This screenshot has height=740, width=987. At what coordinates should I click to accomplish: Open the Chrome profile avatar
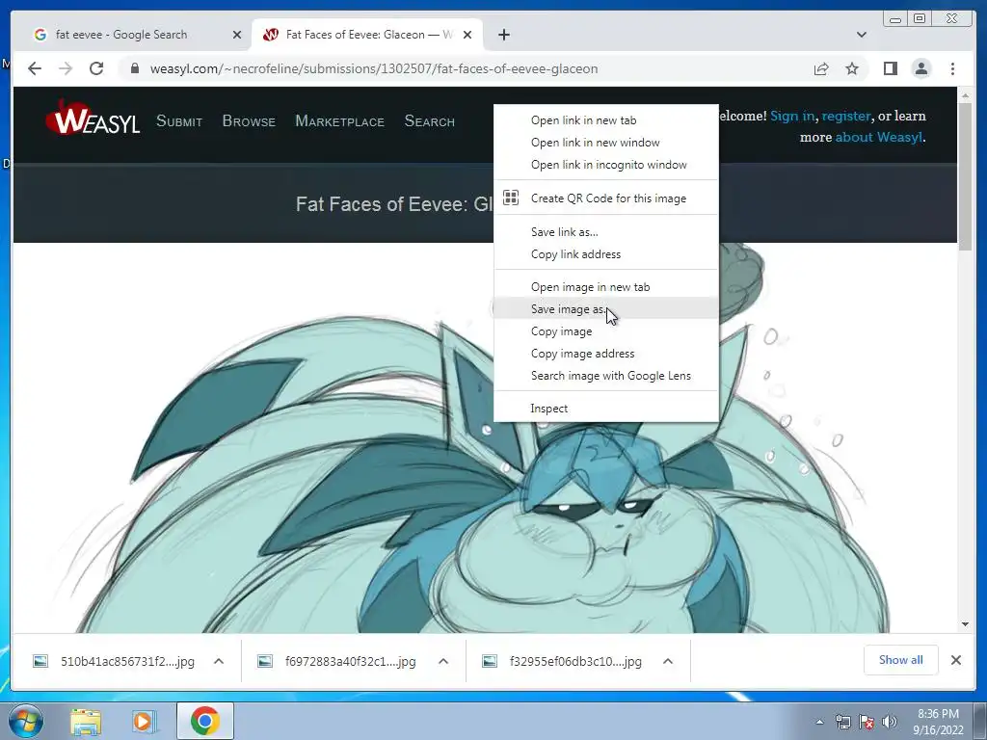tap(920, 68)
